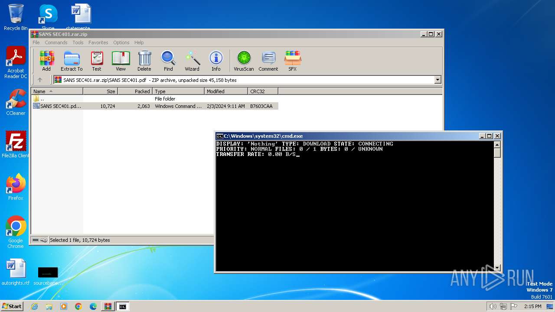Select the Firefox desktop icon
Viewport: 555px width, 312px height.
coord(16,187)
